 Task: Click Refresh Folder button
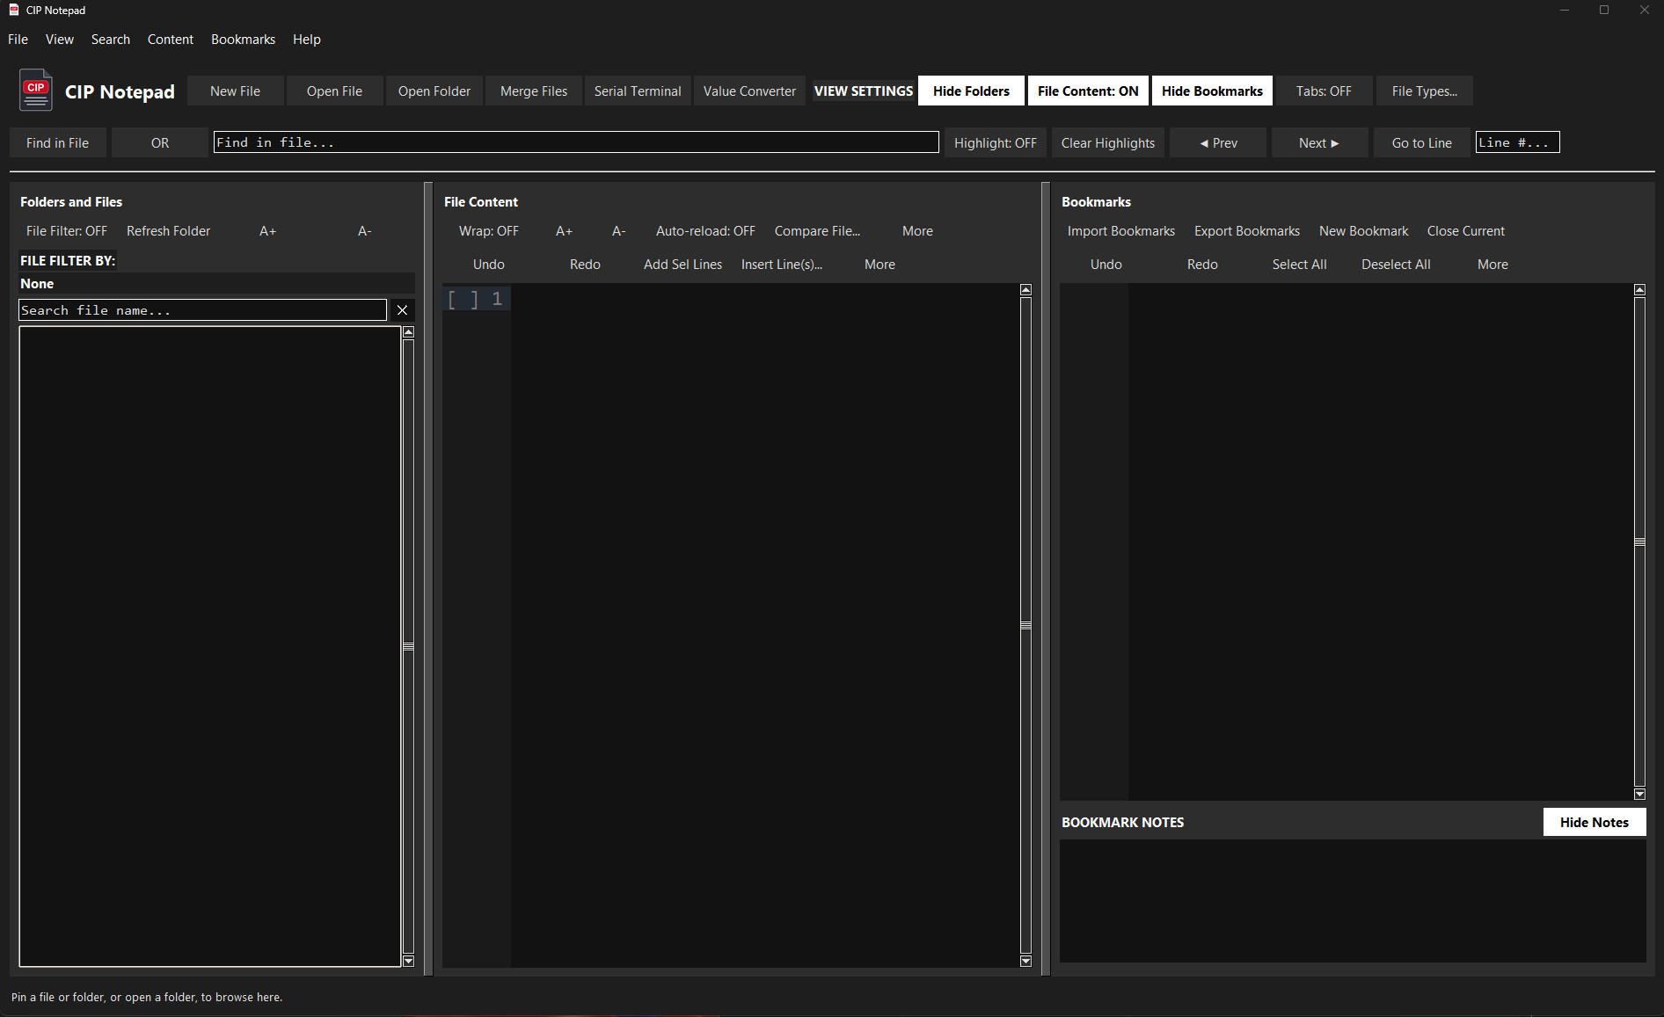coord(169,231)
